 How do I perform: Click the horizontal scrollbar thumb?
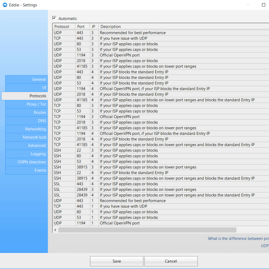point(147,230)
